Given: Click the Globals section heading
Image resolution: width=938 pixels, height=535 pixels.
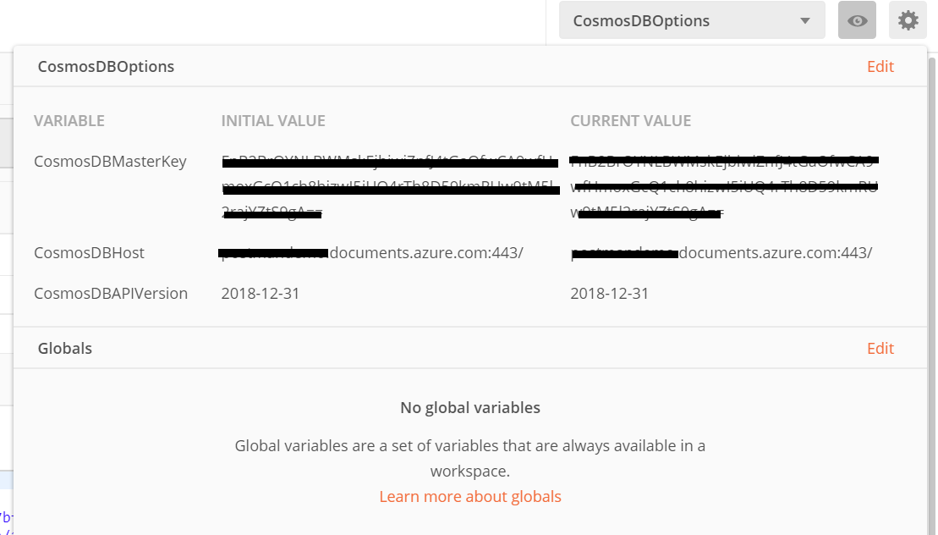Looking at the screenshot, I should tap(64, 348).
